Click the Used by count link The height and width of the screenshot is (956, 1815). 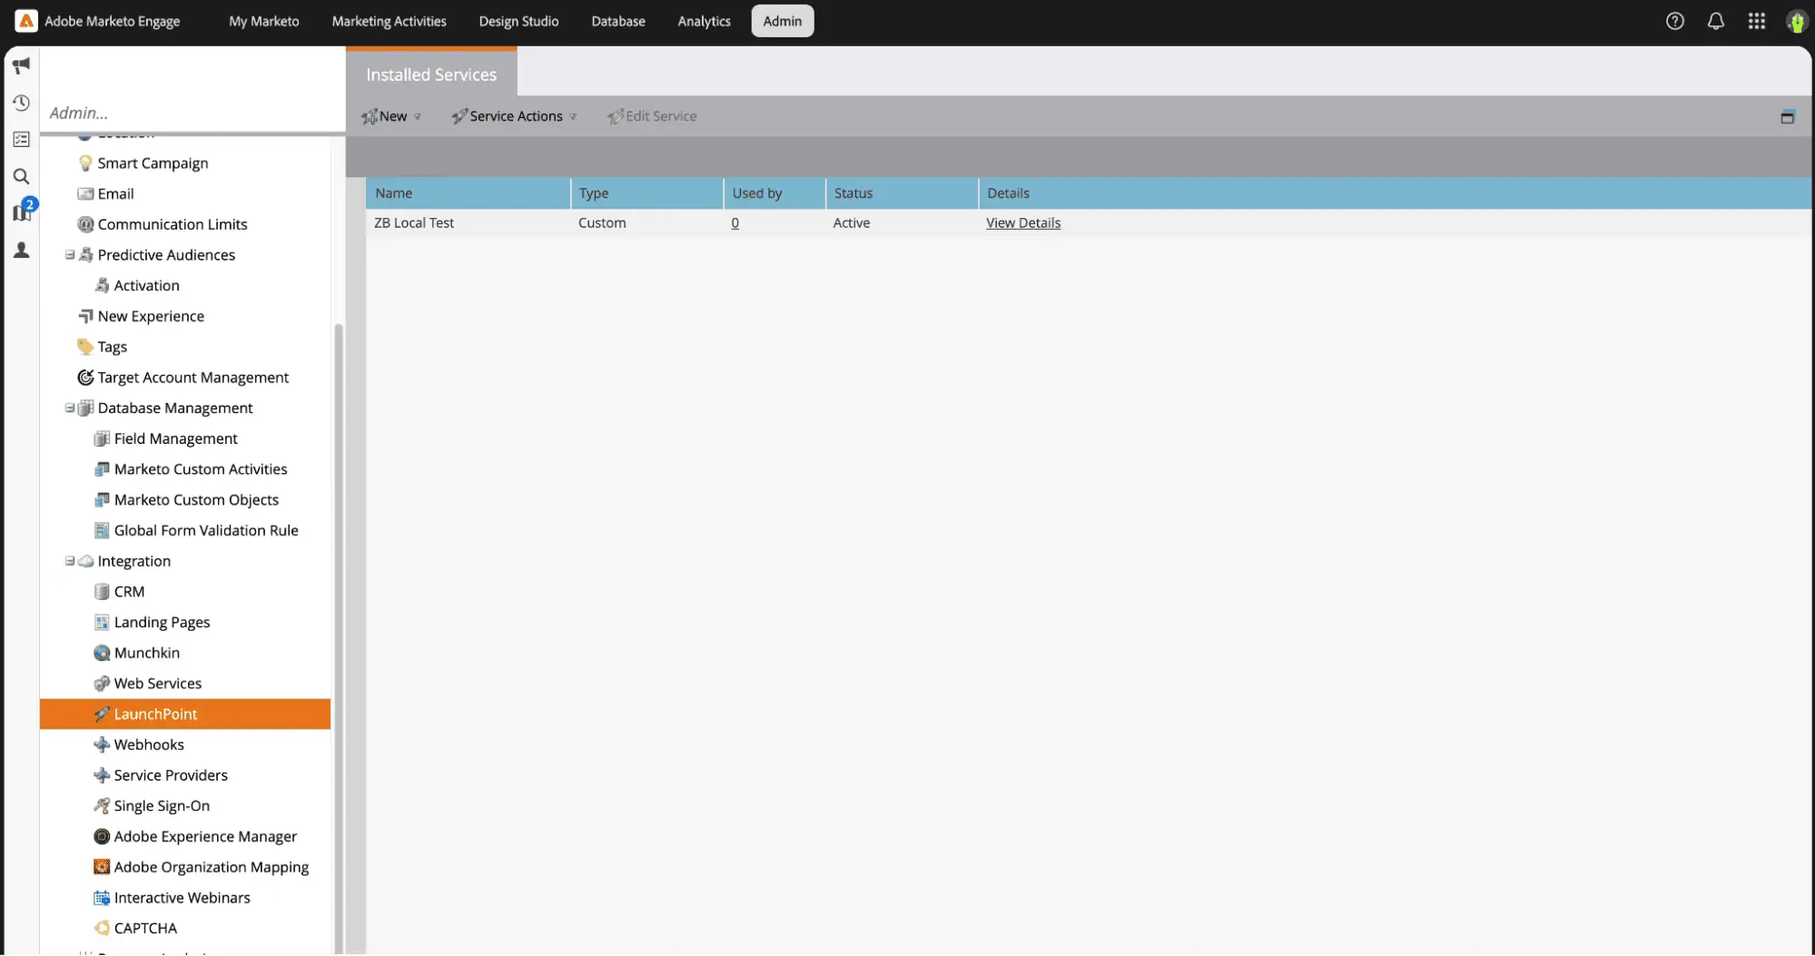[x=735, y=223]
